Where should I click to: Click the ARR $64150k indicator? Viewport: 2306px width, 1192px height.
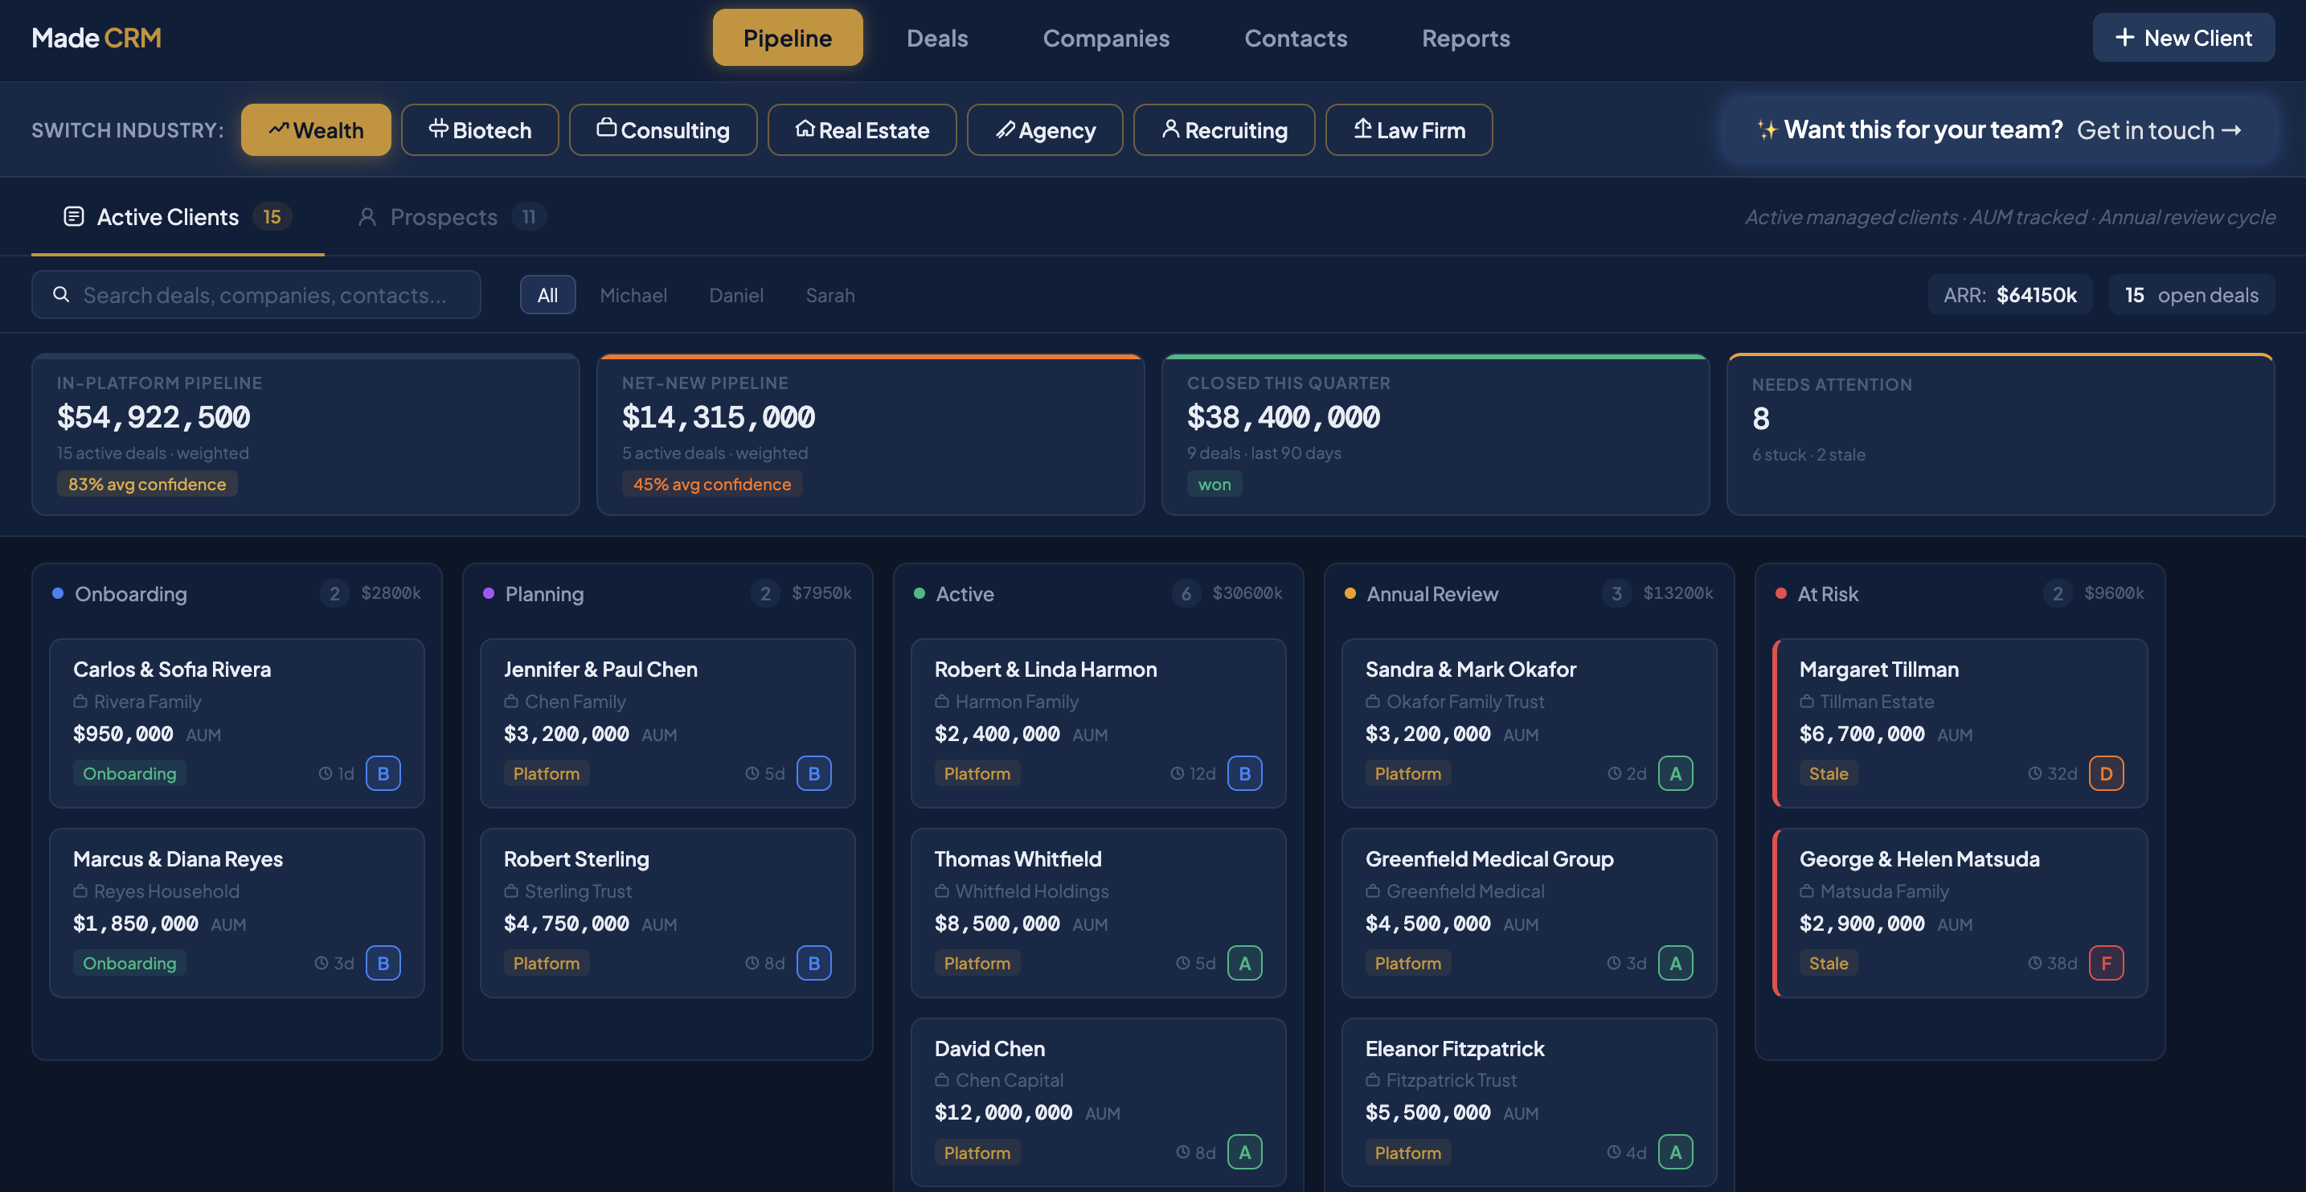click(x=2009, y=294)
